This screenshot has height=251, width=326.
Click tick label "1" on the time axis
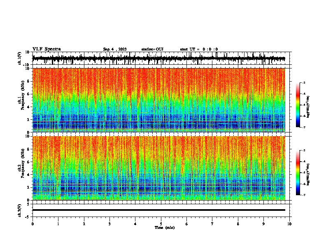click(x=58, y=224)
